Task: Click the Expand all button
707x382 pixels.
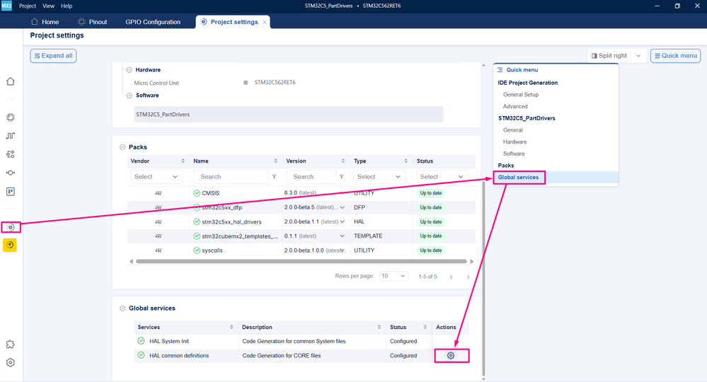Action: pos(53,56)
